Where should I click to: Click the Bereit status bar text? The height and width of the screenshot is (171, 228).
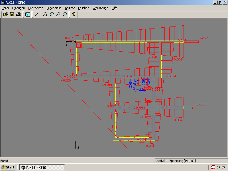click(x=4, y=161)
